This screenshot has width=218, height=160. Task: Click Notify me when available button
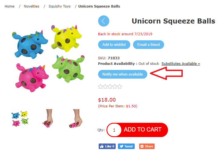tap(122, 74)
